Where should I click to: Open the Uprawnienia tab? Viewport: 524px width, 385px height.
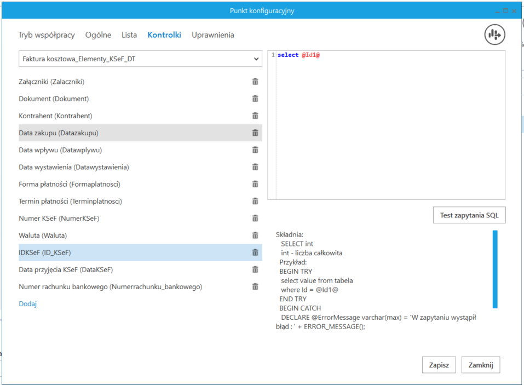212,35
